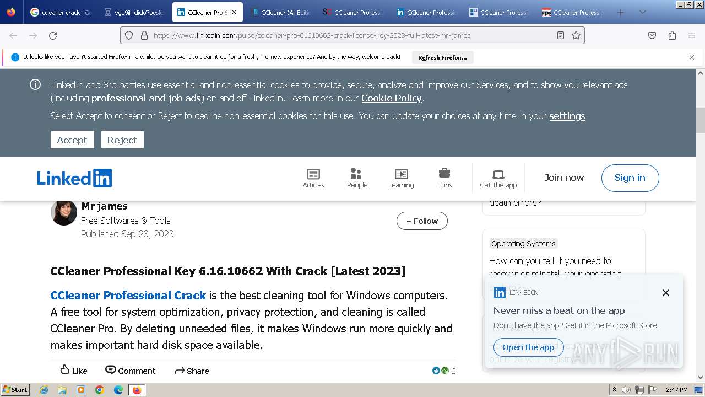Open the CCleaner Professional Crack link
The image size is (705, 397).
click(x=128, y=296)
